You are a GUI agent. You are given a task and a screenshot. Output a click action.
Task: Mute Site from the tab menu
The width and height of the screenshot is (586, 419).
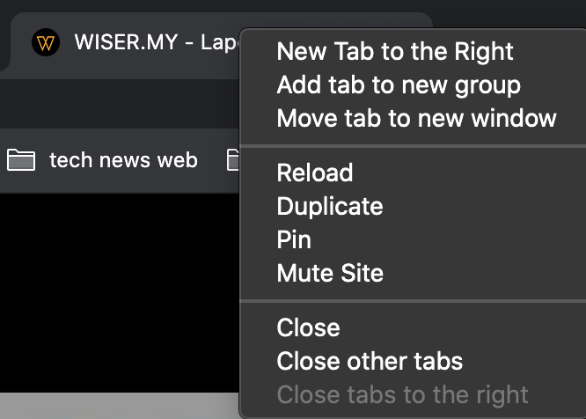tap(330, 273)
